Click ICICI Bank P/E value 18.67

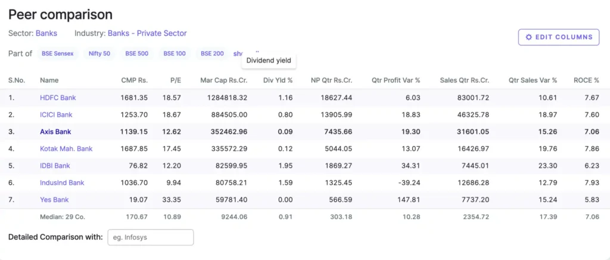tap(172, 115)
